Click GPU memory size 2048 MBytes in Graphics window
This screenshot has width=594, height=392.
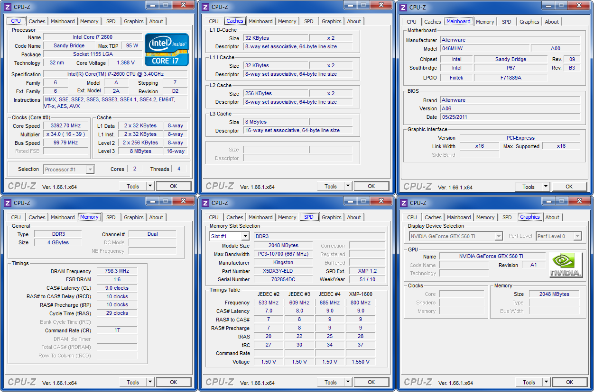554,294
